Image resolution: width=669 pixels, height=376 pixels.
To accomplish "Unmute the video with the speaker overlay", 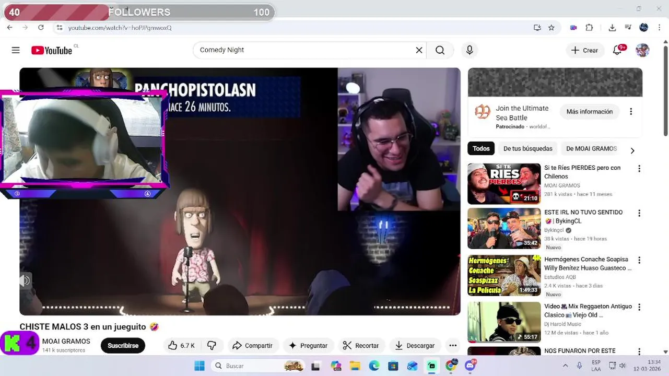I will 25,280.
